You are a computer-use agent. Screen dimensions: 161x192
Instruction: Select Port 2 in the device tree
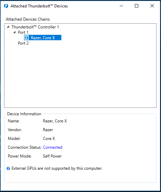(x=23, y=43)
